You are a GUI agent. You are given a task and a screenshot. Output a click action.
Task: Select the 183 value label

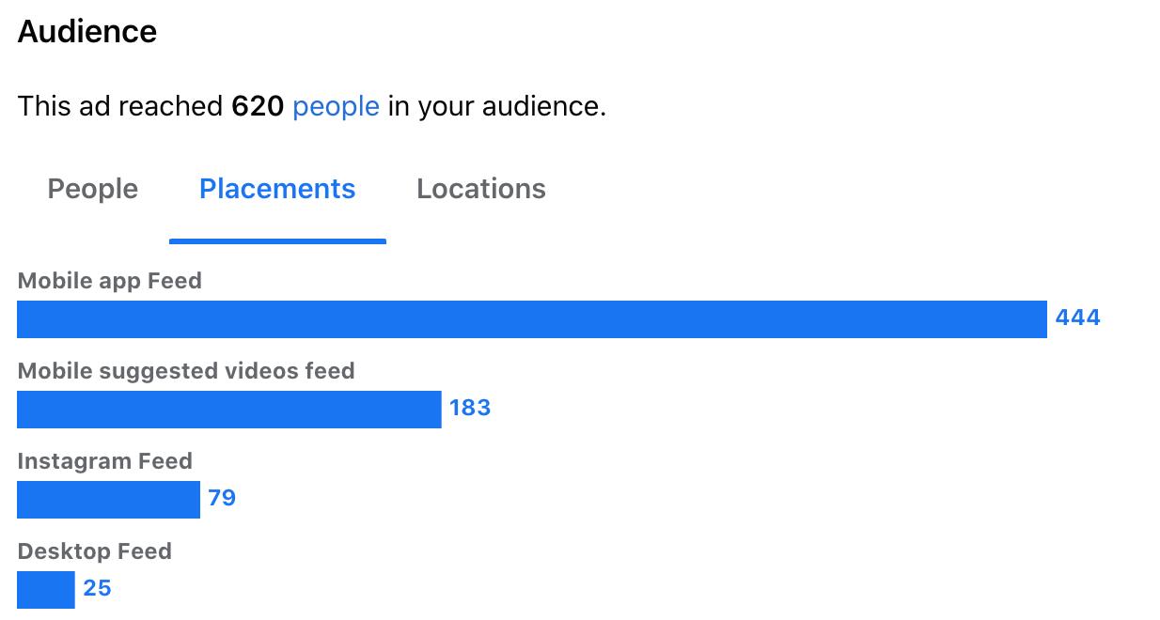coord(470,408)
